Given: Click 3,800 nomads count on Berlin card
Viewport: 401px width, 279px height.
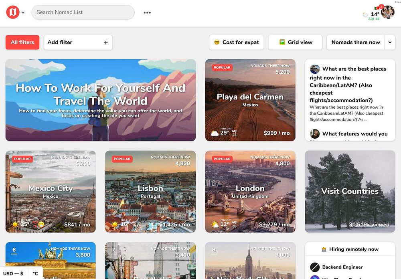Looking at the screenshot, I should (83, 255).
